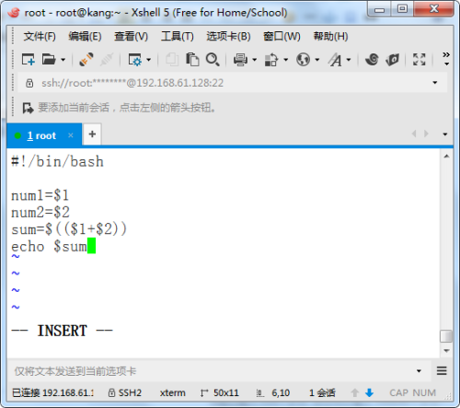The width and height of the screenshot is (460, 408).
Task: Click the terminal size icon beside 50x11
Action: [204, 393]
